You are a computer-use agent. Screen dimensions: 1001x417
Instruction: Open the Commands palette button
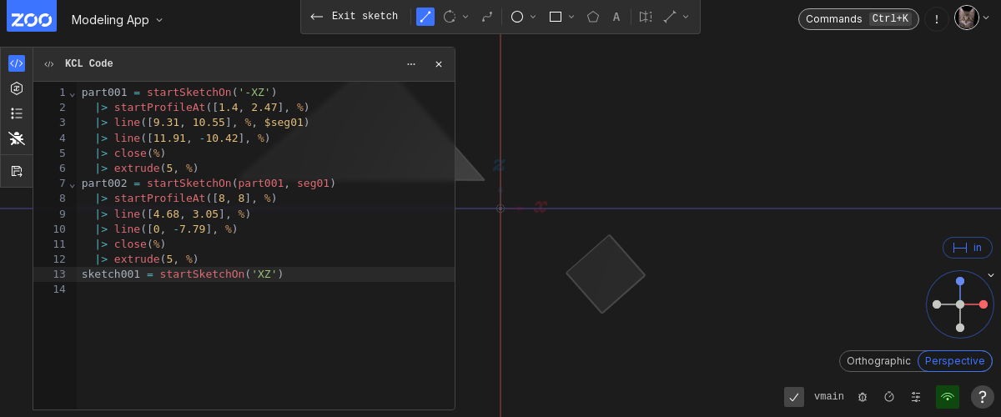point(858,19)
